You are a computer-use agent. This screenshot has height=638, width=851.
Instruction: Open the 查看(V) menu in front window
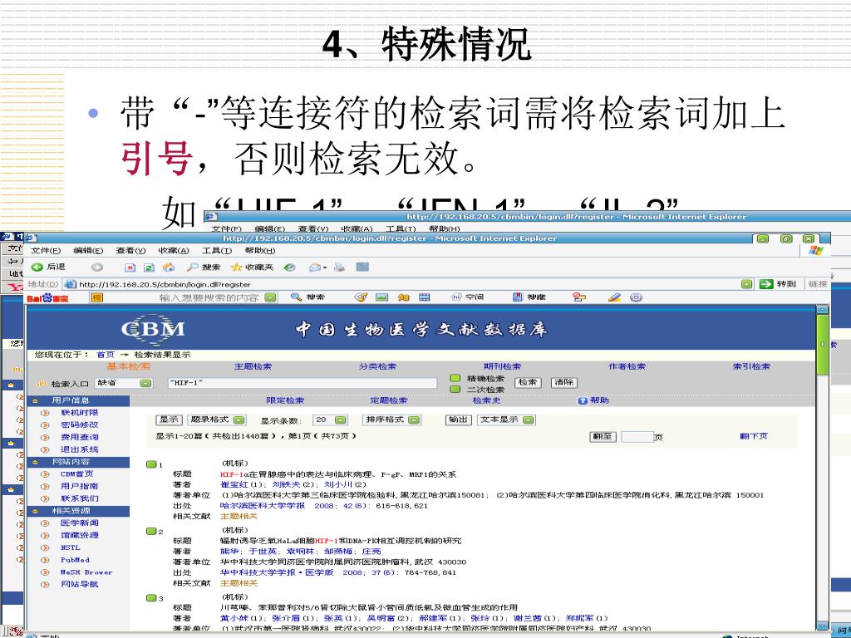click(x=130, y=251)
